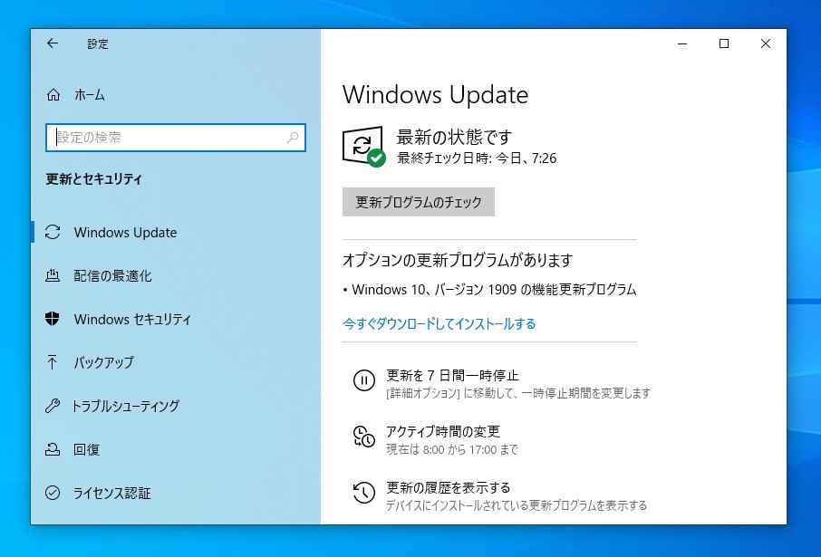Click 最新の状態です status text

click(x=454, y=137)
